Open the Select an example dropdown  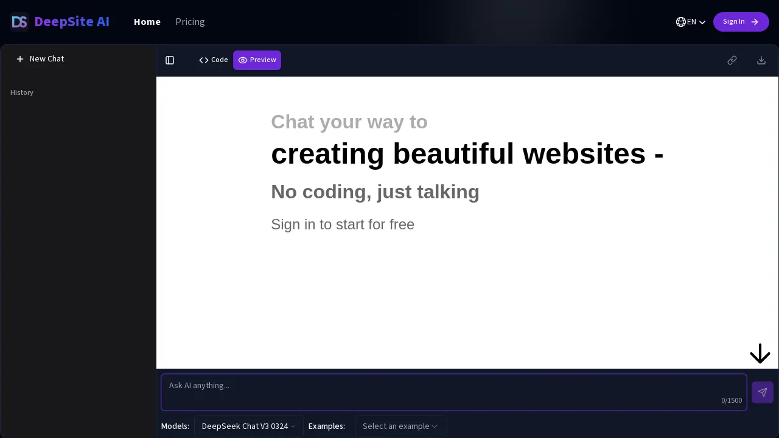(x=400, y=426)
